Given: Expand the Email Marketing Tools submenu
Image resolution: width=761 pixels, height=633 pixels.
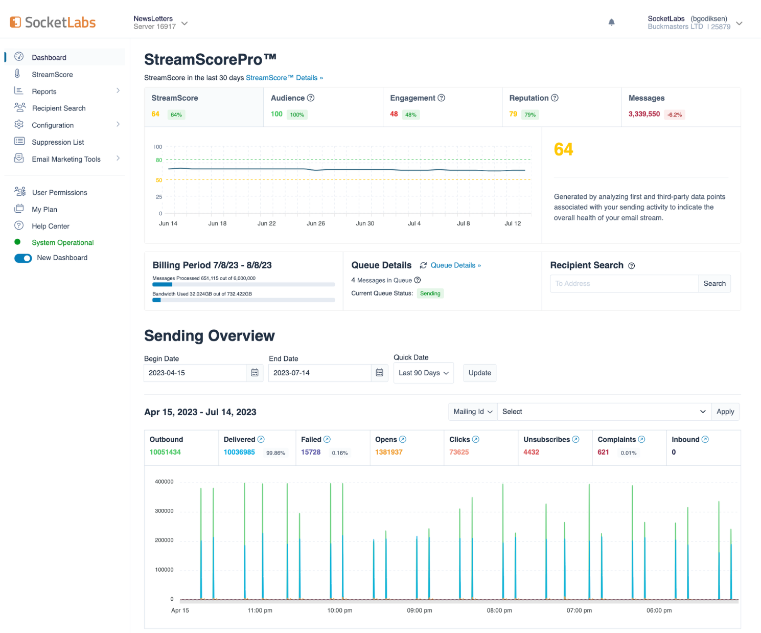Looking at the screenshot, I should tap(118, 158).
